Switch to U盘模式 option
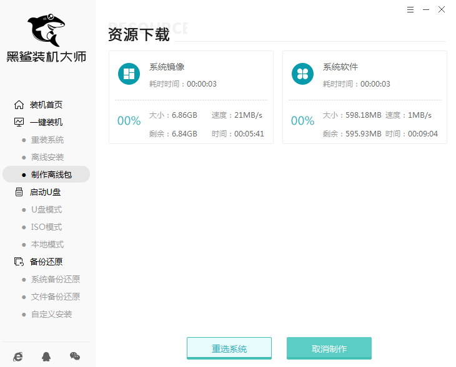The height and width of the screenshot is (367, 456). click(46, 209)
